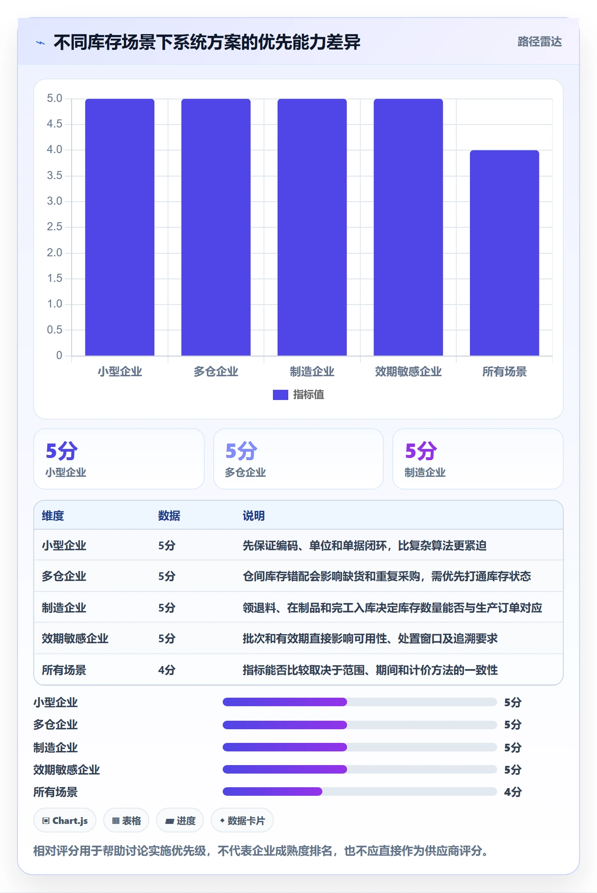The image size is (597, 893).
Task: Click the description starting 仓间库存错配
Action: (387, 577)
